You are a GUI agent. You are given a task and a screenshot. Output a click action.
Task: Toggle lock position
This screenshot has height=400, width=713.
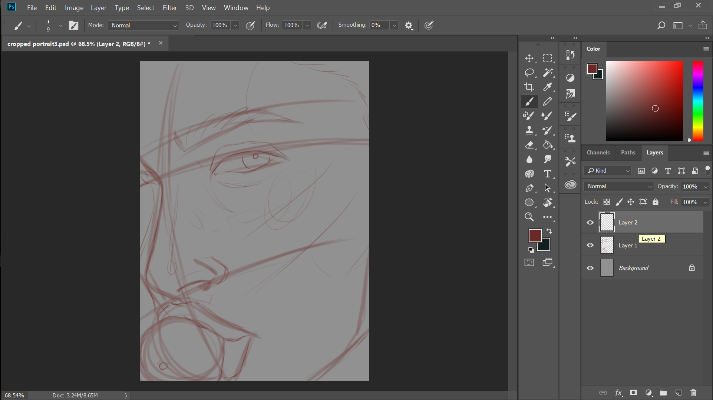pos(631,202)
